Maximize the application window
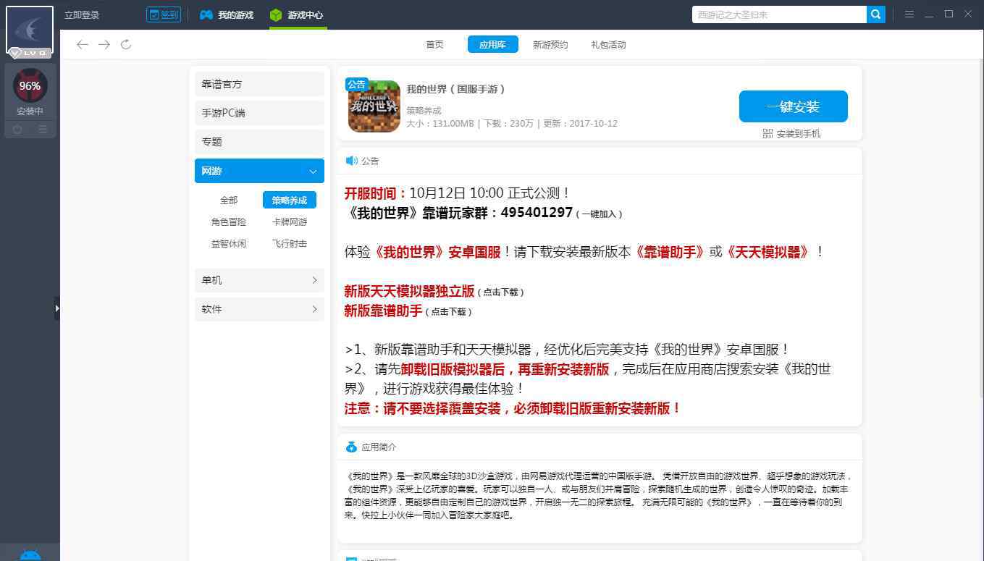Screen dimensions: 984x561 tap(949, 14)
